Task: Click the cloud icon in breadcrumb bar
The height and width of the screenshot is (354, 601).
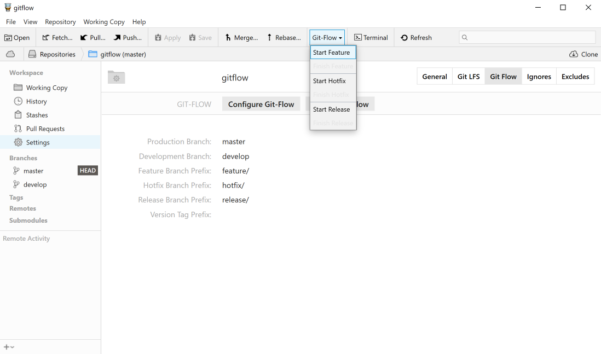Action: tap(10, 54)
